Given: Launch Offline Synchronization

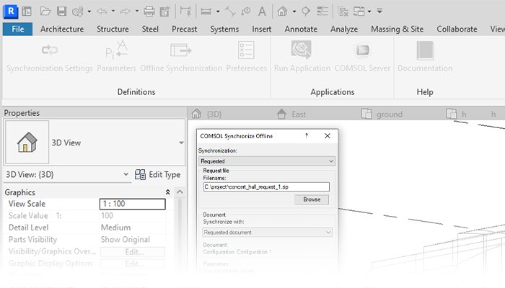Looking at the screenshot, I should pos(181,57).
